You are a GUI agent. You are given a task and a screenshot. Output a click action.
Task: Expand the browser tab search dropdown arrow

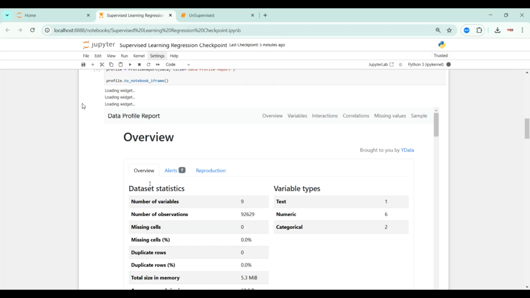(x=7, y=15)
